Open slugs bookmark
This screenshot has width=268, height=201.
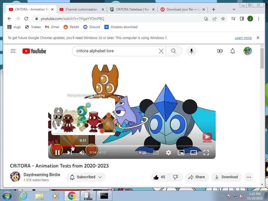14,27
